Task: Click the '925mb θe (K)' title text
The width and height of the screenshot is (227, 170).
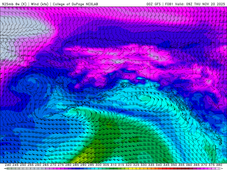Action: pos(14,4)
